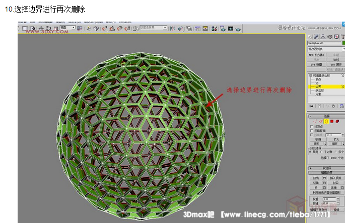Open the Align tool

180,28
